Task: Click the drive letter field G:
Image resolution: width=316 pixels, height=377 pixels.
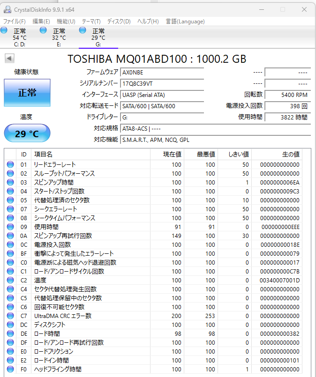Action: [x=162, y=118]
